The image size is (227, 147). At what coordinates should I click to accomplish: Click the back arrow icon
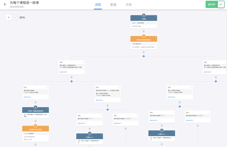pyautogui.click(x=5, y=4)
